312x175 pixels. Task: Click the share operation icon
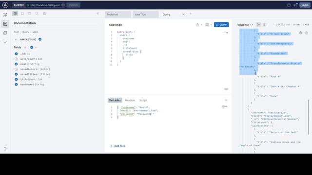197,25
